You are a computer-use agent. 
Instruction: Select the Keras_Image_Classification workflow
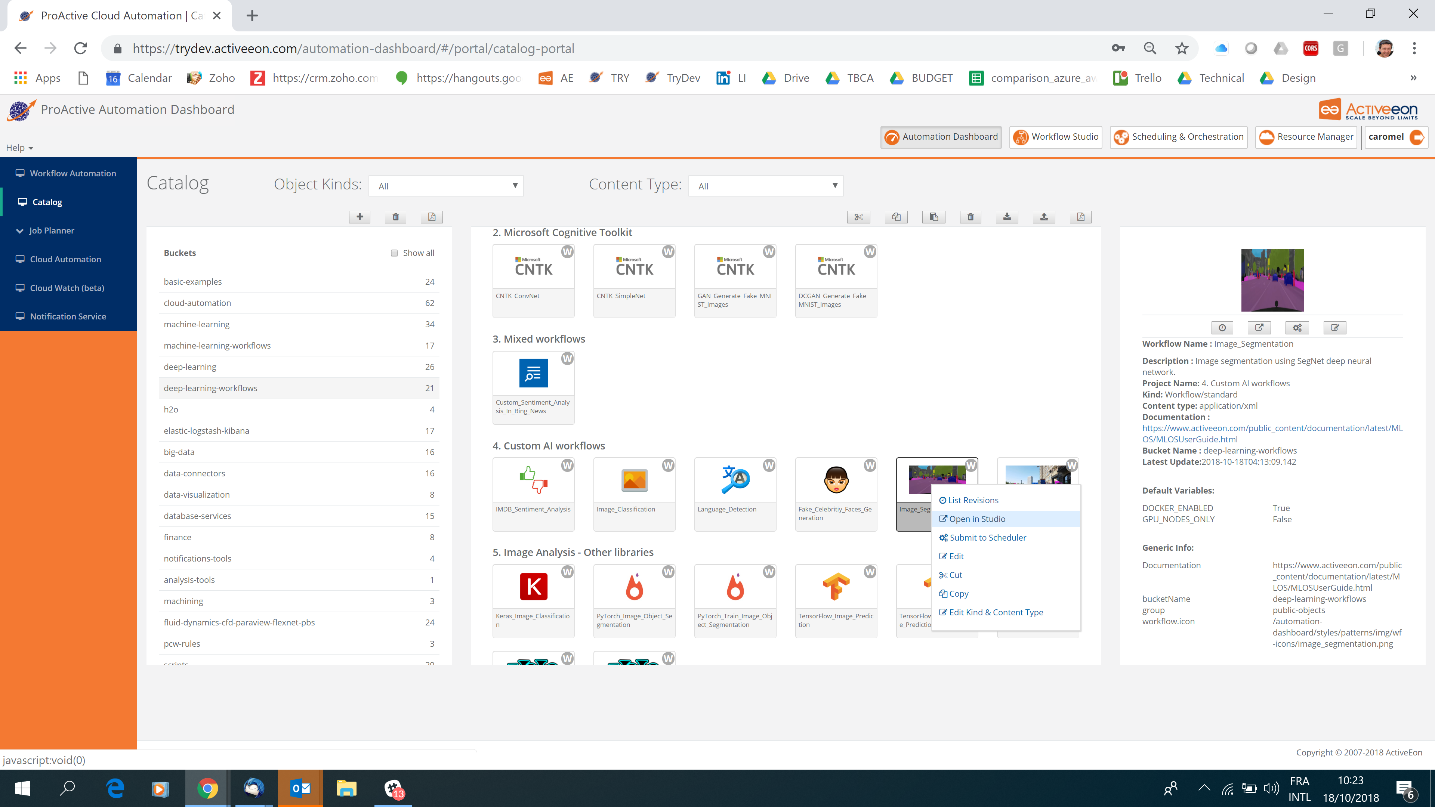[534, 601]
